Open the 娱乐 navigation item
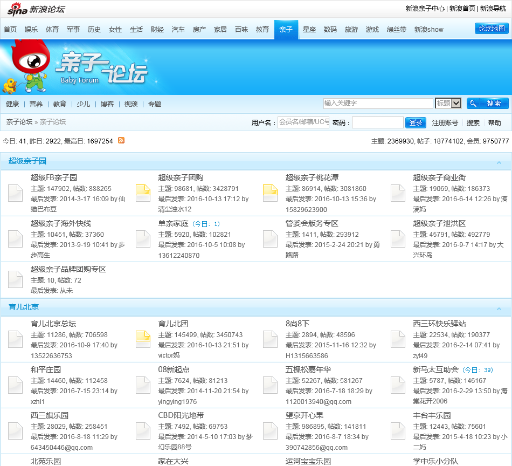The image size is (512, 466). click(x=31, y=30)
